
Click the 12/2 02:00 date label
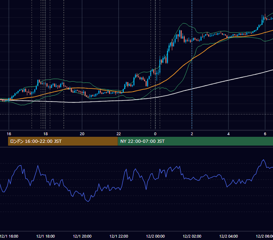(x=192, y=236)
